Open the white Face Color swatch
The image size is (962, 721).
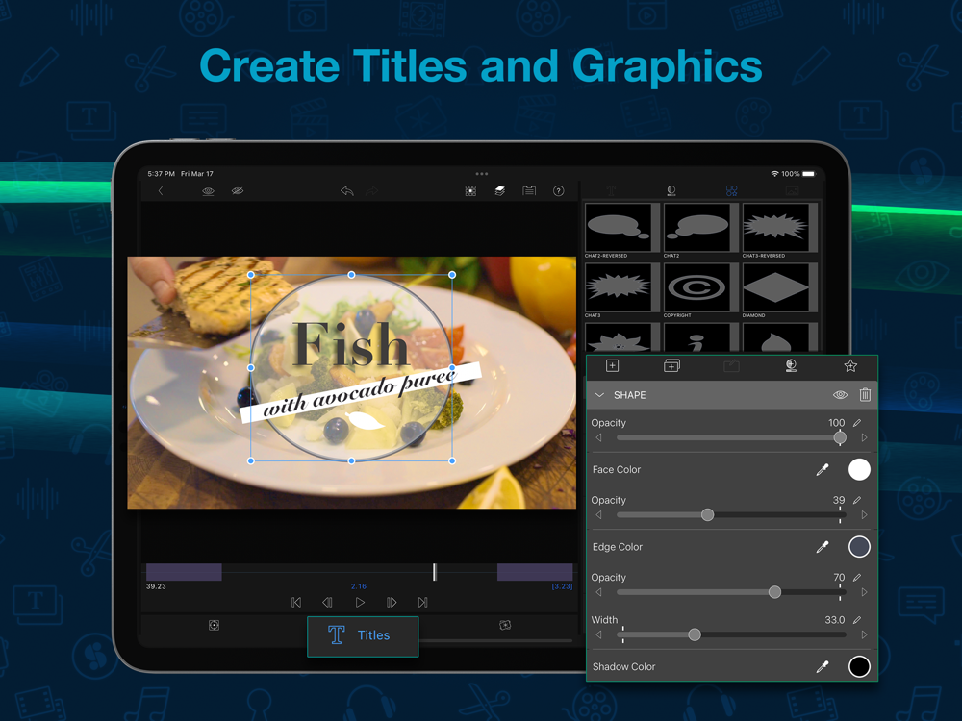tap(859, 470)
